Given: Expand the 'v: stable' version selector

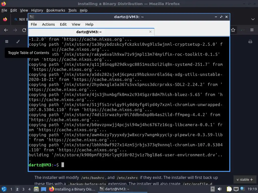Looking at the screenshot, I should (x=245, y=179).
